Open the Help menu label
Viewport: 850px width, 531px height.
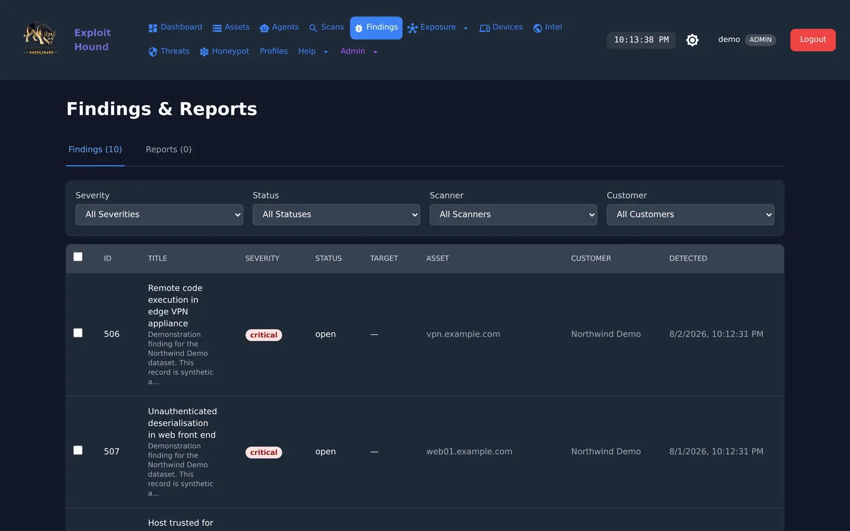307,51
